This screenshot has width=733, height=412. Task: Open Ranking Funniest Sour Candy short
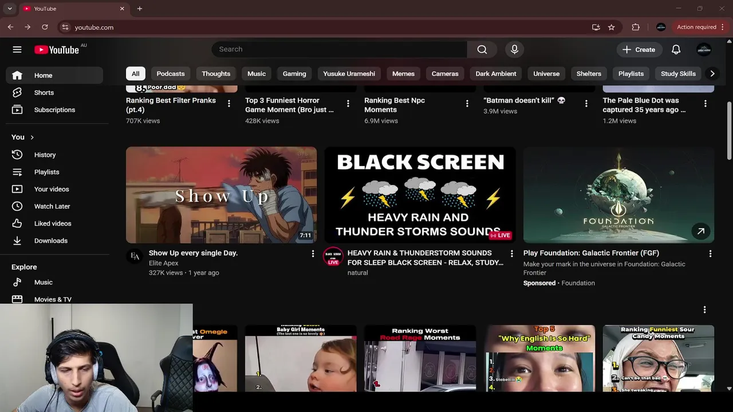pos(659,358)
